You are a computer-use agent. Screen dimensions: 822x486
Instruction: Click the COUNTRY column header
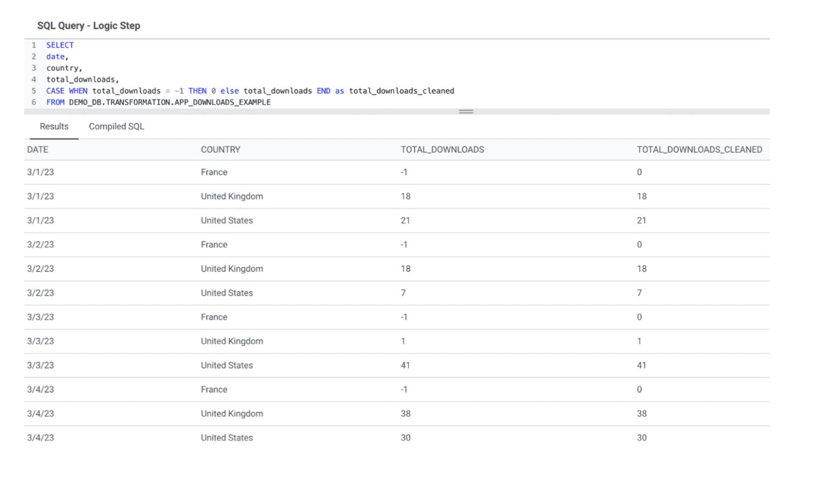coord(220,150)
